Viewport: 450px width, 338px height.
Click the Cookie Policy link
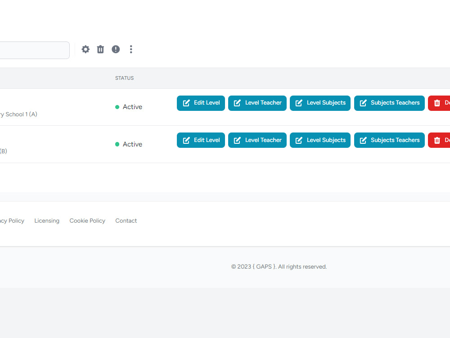pos(87,220)
